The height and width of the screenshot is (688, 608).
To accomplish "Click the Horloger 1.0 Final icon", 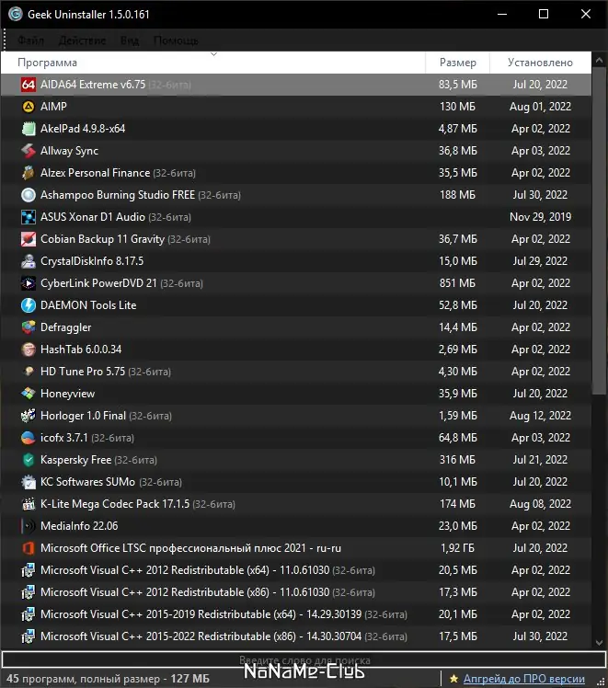I will pyautogui.click(x=29, y=416).
